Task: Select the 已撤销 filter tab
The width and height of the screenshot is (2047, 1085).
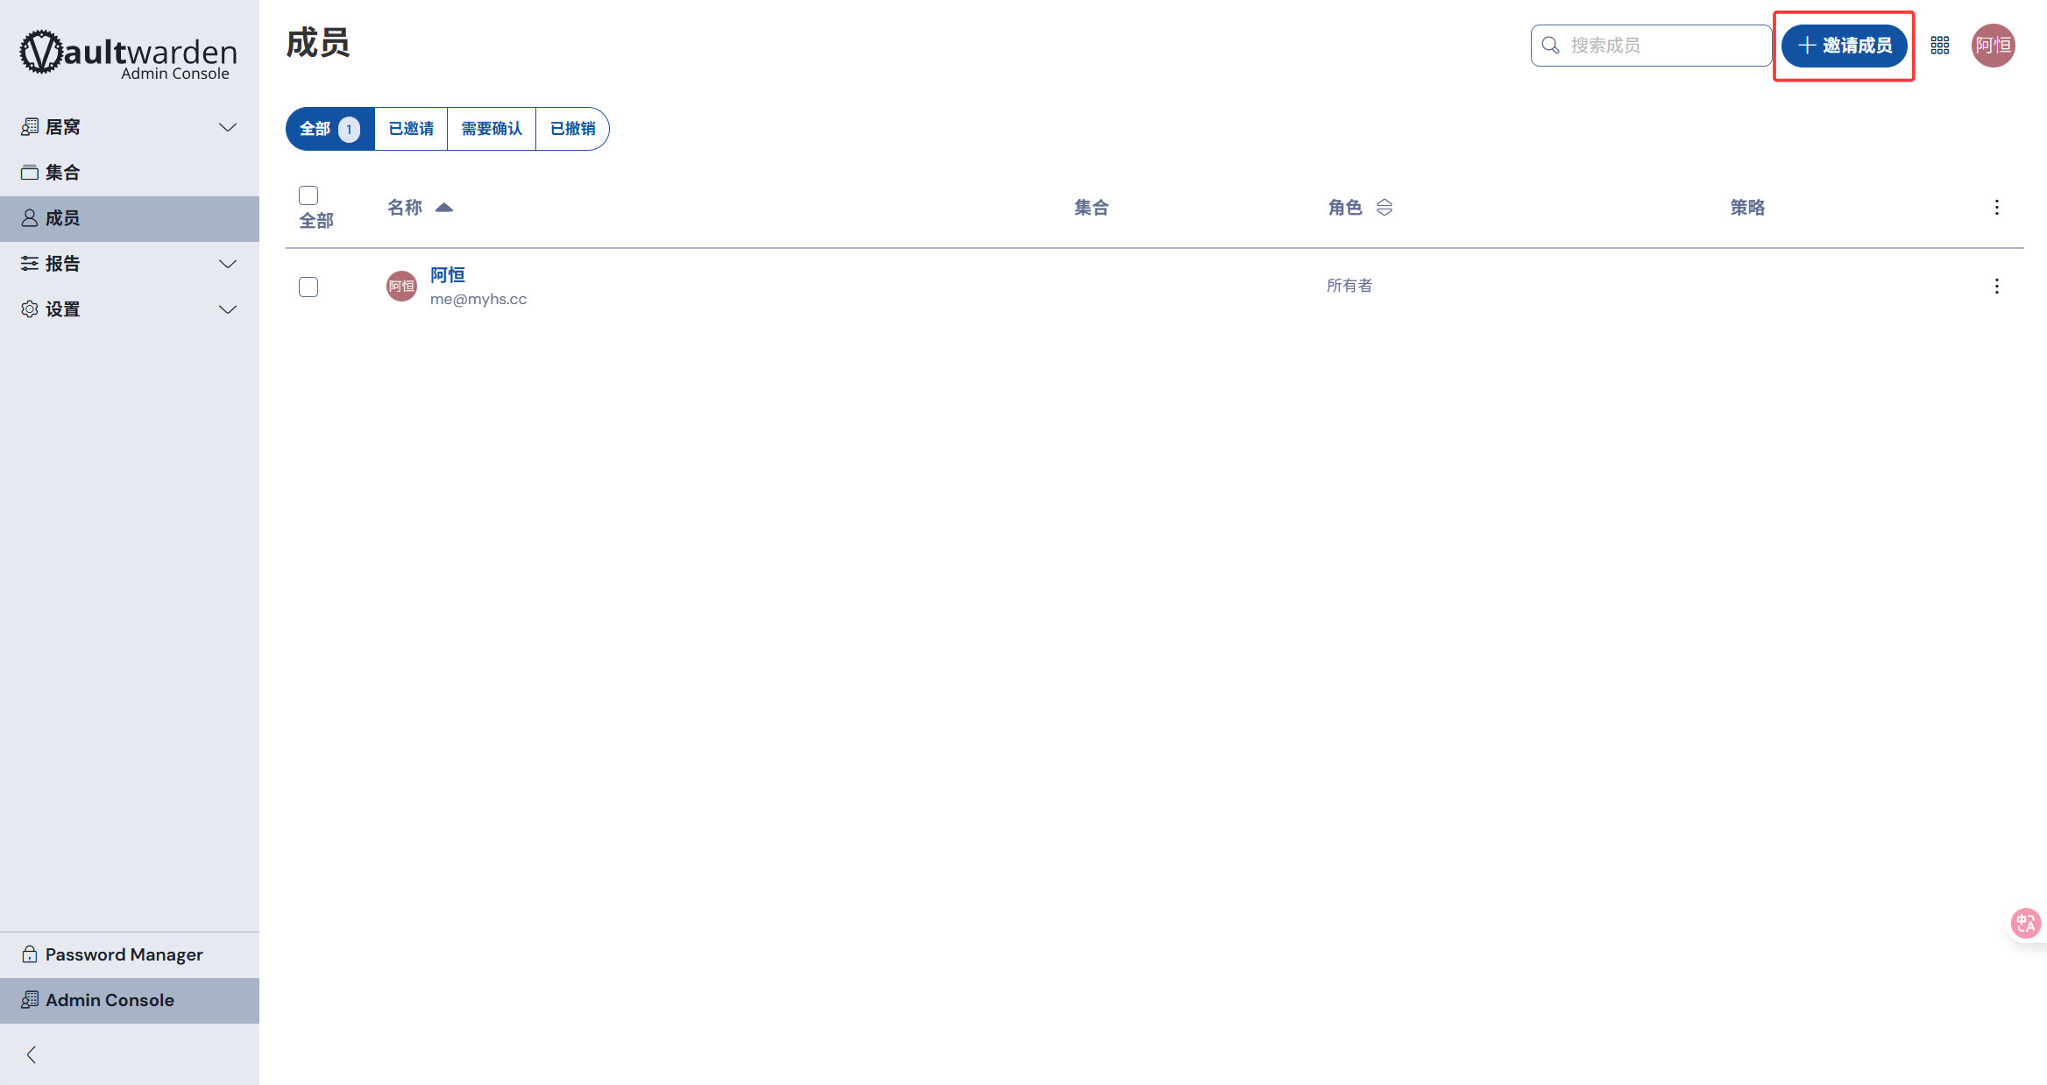Action: [x=572, y=129]
